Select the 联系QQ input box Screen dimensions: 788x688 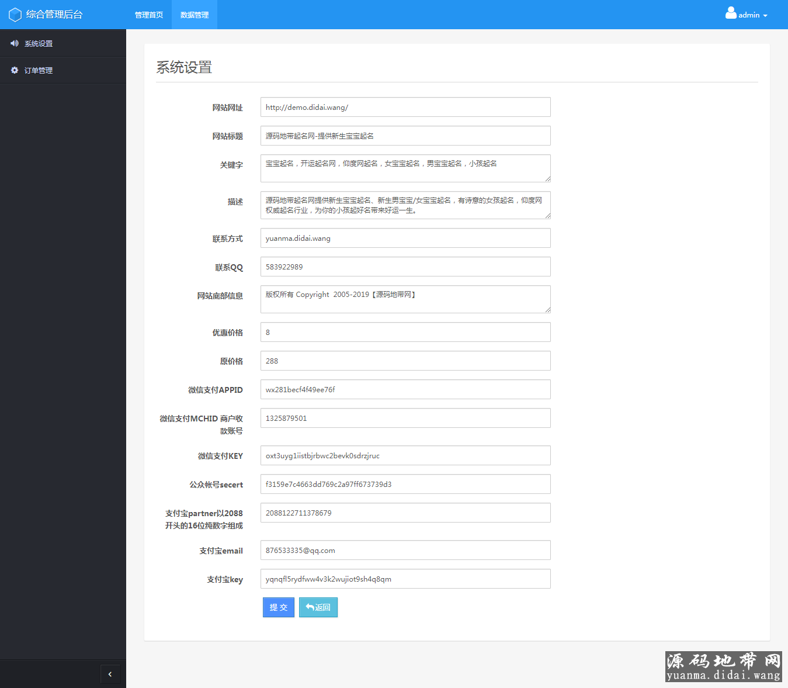point(405,267)
